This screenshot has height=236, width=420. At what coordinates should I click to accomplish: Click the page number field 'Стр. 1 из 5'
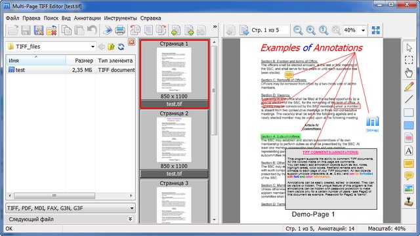(270, 30)
